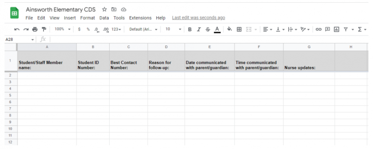Open the 100% zoom dropdown

(63, 29)
